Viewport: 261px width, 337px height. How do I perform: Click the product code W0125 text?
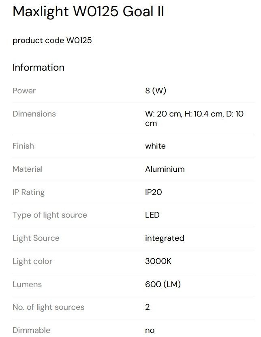tap(52, 41)
